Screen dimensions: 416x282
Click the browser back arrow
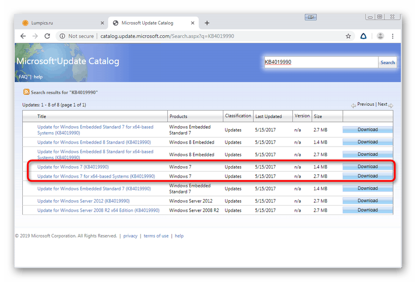[x=24, y=36]
